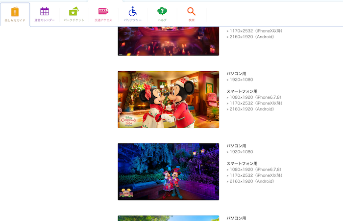The height and width of the screenshot is (221, 343).
Task: Click スマートフォン用 heading beside Christmas wallpaper
Action: [242, 91]
